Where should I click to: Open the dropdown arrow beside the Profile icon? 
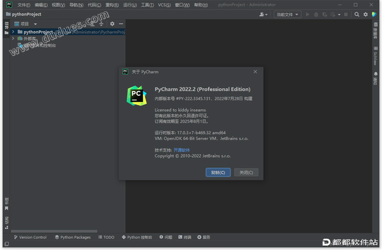[x=339, y=15]
